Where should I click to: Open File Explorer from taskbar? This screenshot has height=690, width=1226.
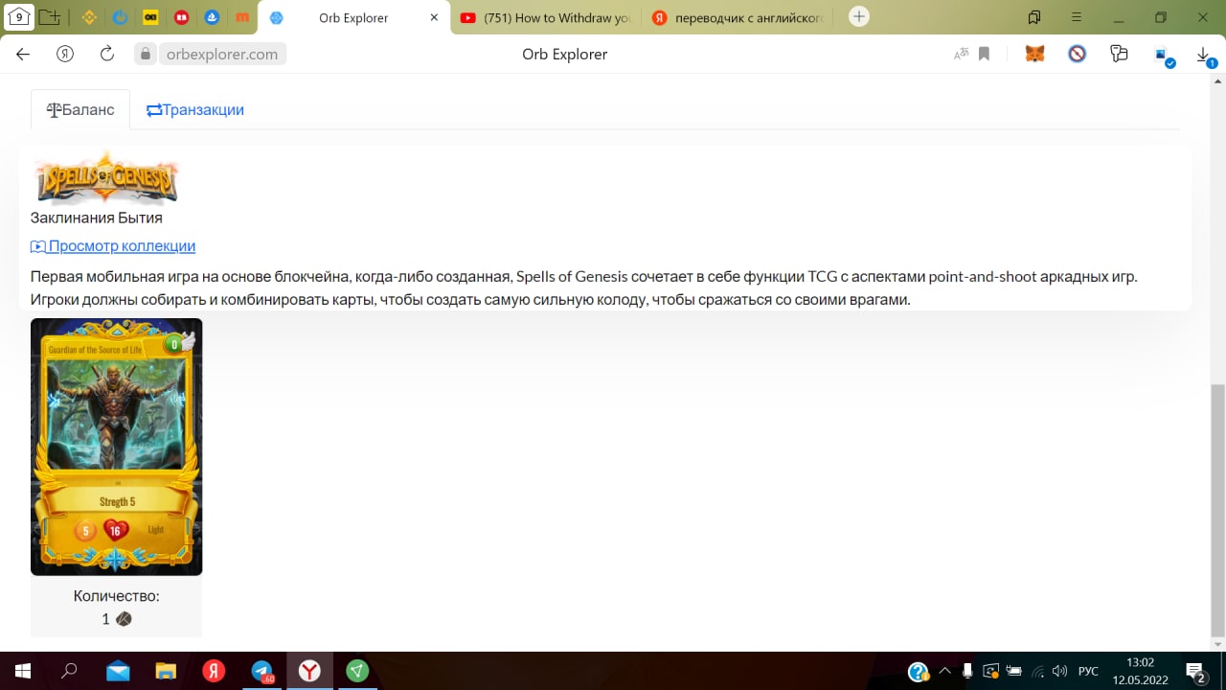(x=166, y=671)
